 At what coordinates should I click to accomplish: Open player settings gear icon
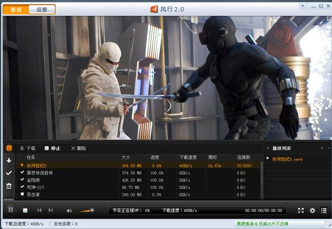coord(312,210)
